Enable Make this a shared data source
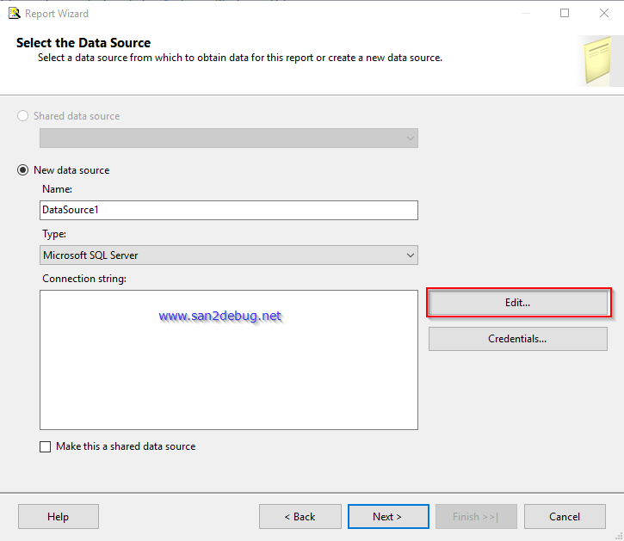The image size is (624, 541). (x=46, y=447)
